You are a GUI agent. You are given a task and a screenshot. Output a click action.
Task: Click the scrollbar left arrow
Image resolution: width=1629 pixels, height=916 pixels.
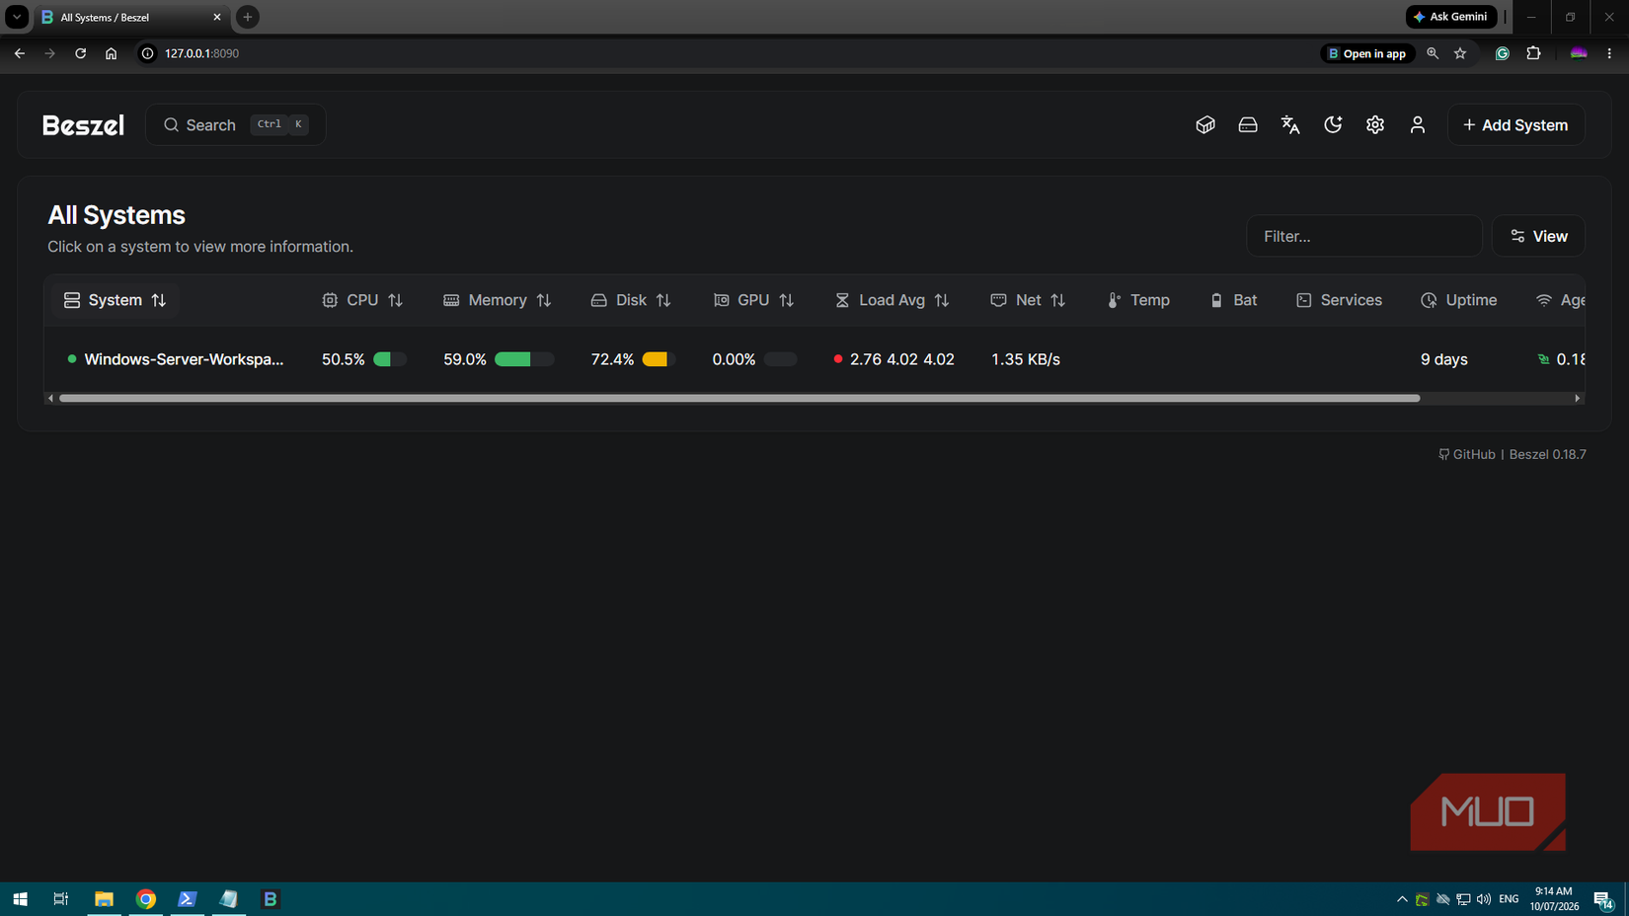50,398
